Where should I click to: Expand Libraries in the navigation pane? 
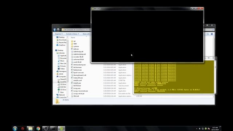coord(62,53)
